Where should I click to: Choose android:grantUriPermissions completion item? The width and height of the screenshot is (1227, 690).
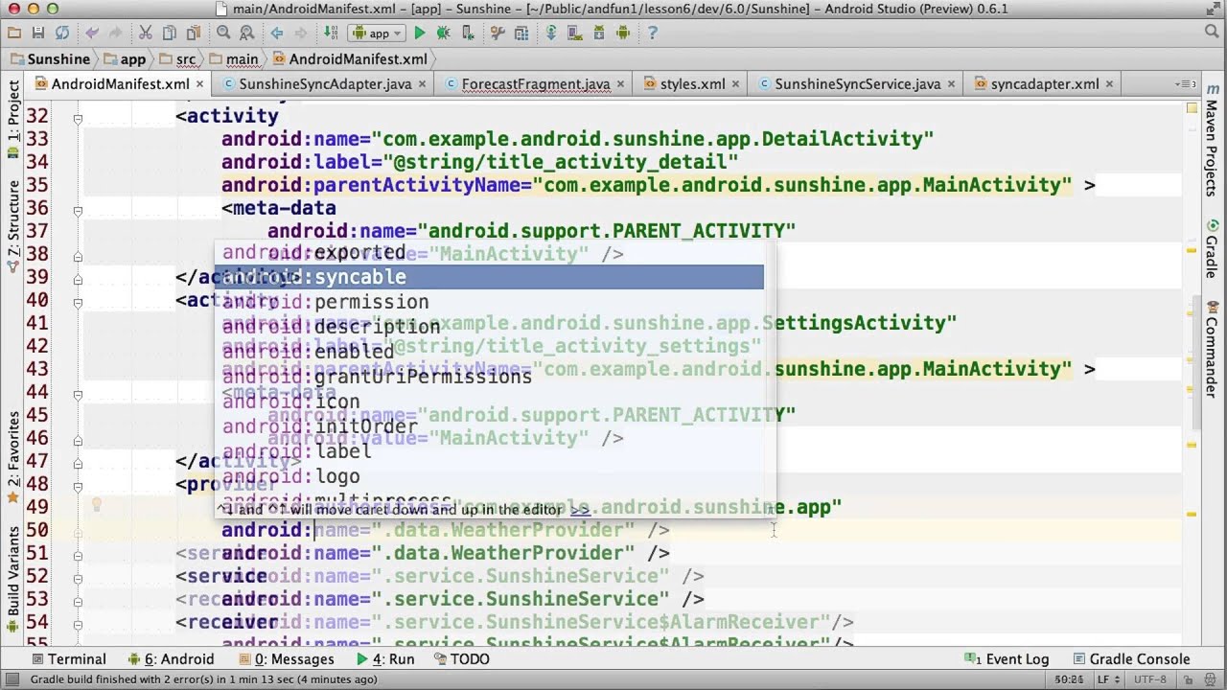click(x=489, y=377)
